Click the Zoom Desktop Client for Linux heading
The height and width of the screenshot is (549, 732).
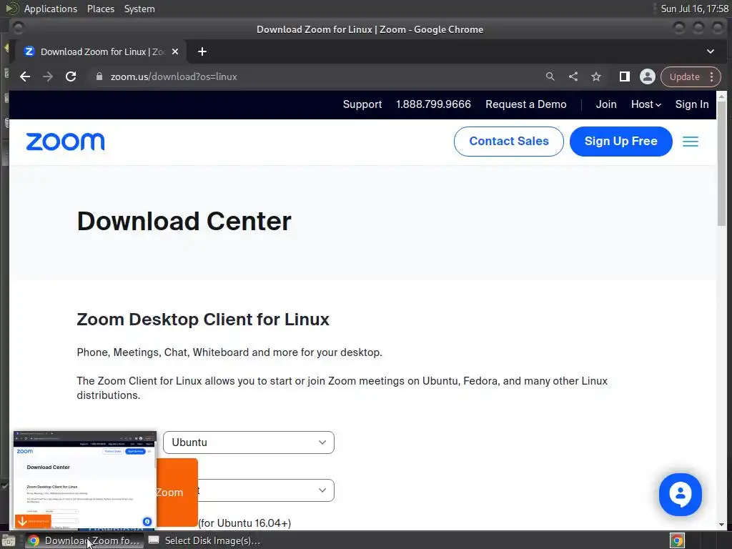pos(203,320)
